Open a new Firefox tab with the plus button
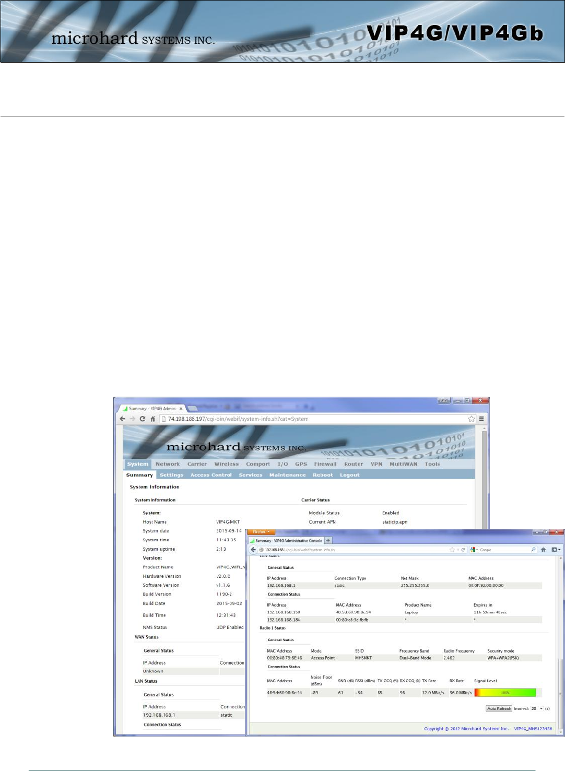 [x=328, y=541]
